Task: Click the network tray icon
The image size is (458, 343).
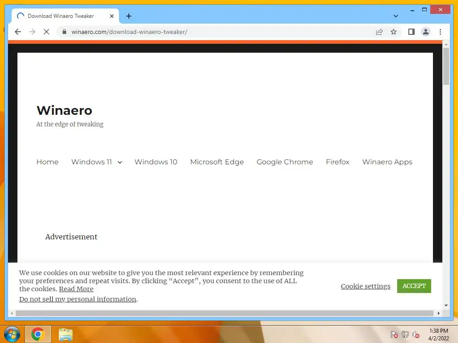Action: pos(405,335)
